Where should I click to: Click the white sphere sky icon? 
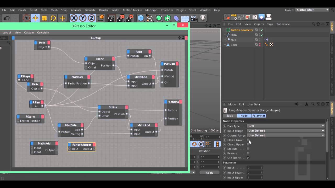261,17
